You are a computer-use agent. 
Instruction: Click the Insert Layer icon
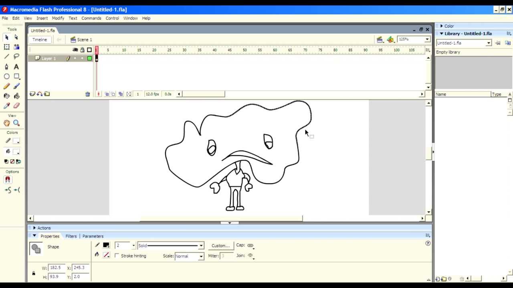pos(32,94)
